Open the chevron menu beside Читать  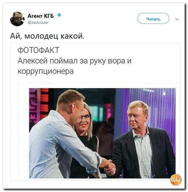[177, 19]
